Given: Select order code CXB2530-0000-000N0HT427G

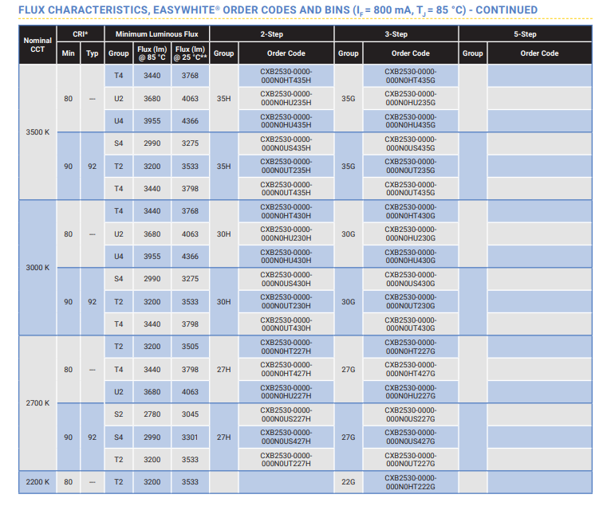Looking at the screenshot, I should [x=411, y=369].
